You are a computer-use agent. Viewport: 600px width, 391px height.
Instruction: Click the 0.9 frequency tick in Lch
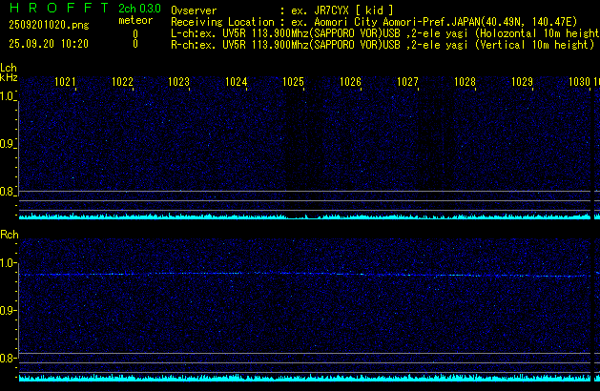(8, 144)
